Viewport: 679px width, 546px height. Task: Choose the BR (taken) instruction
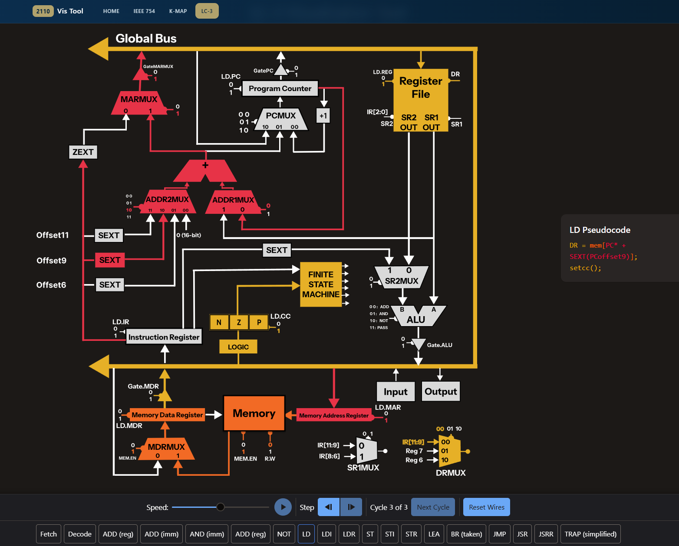466,534
